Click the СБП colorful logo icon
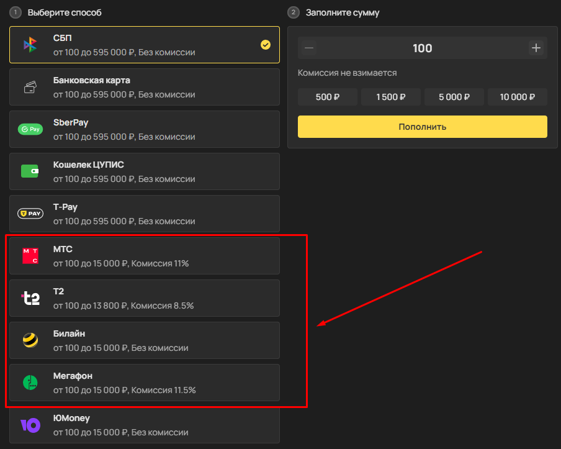Screen dimensions: 561x449 tap(30, 45)
